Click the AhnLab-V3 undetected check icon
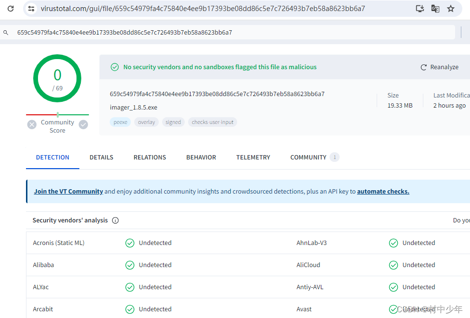Viewport: 470px width, 318px height. (393, 243)
